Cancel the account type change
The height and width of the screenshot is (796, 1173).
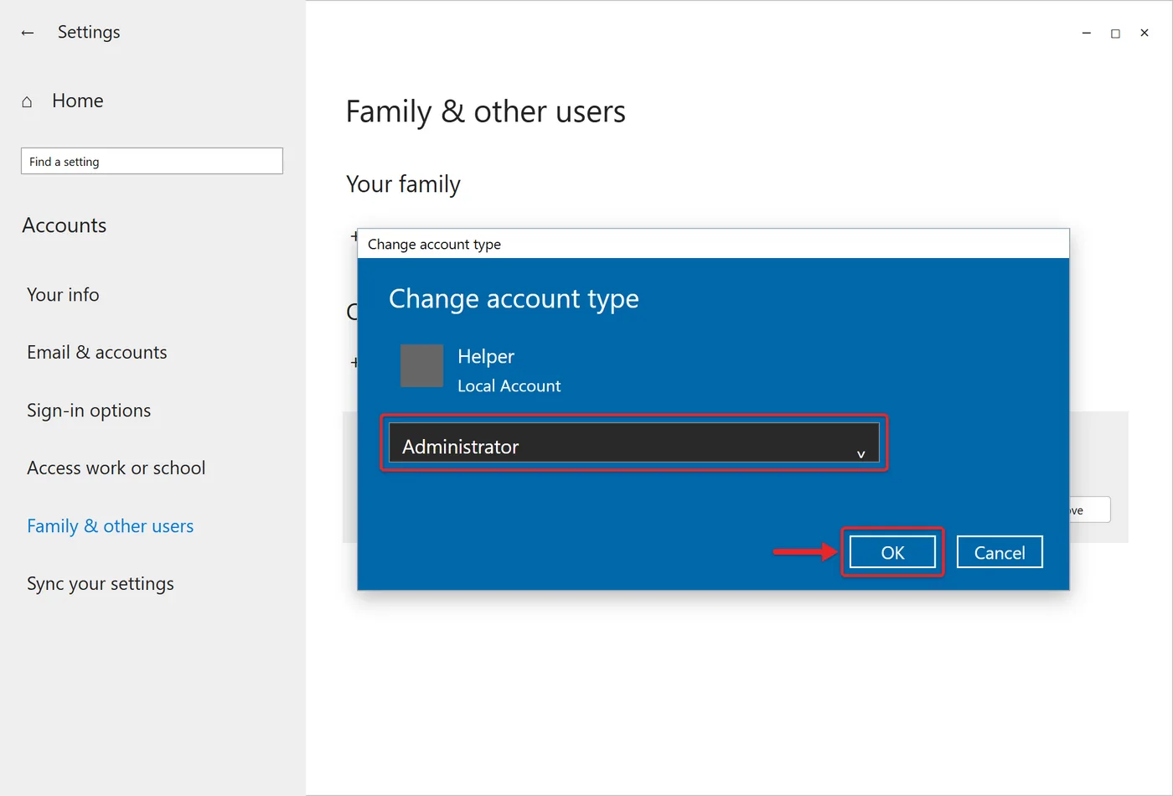(1000, 552)
